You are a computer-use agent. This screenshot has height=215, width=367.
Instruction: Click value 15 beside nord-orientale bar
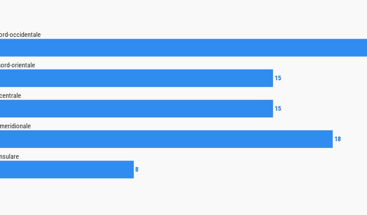(x=278, y=78)
